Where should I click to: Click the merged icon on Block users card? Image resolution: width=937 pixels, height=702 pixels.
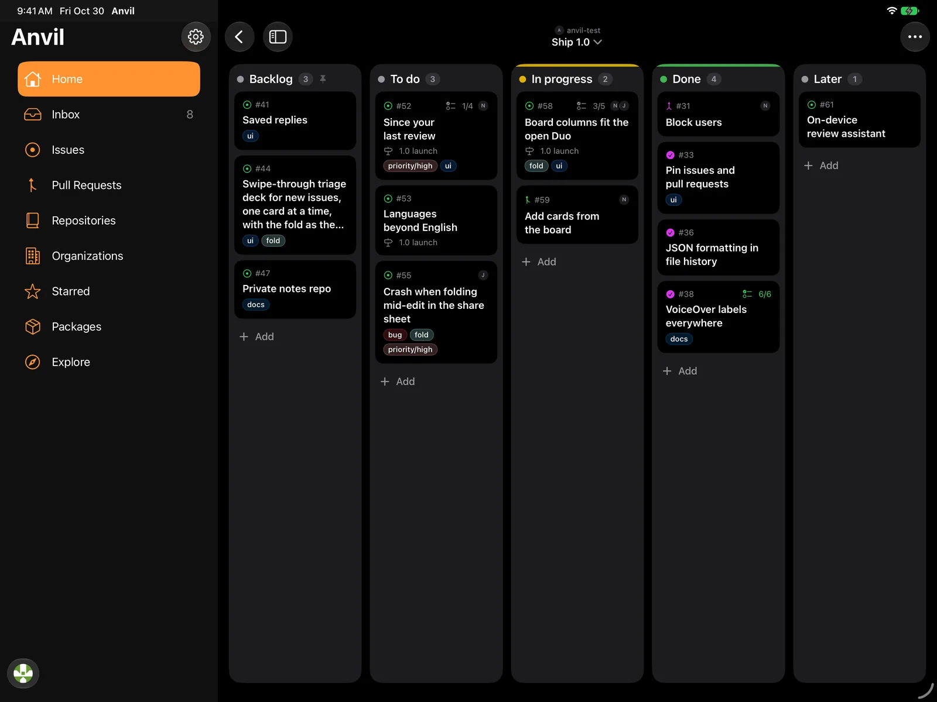(x=669, y=106)
